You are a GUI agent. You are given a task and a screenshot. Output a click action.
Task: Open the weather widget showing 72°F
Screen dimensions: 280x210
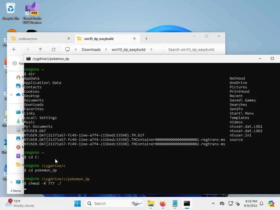[x=20, y=203]
